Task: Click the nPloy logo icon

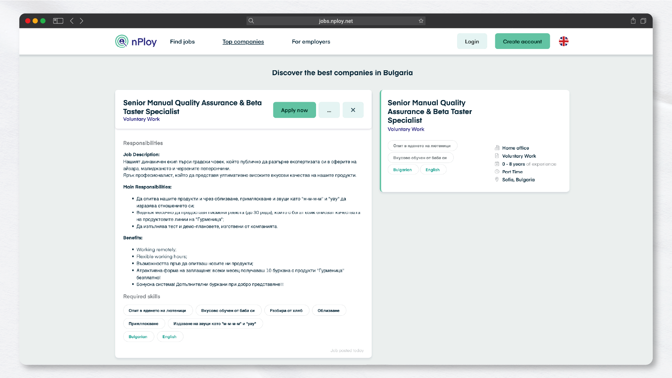Action: [122, 41]
